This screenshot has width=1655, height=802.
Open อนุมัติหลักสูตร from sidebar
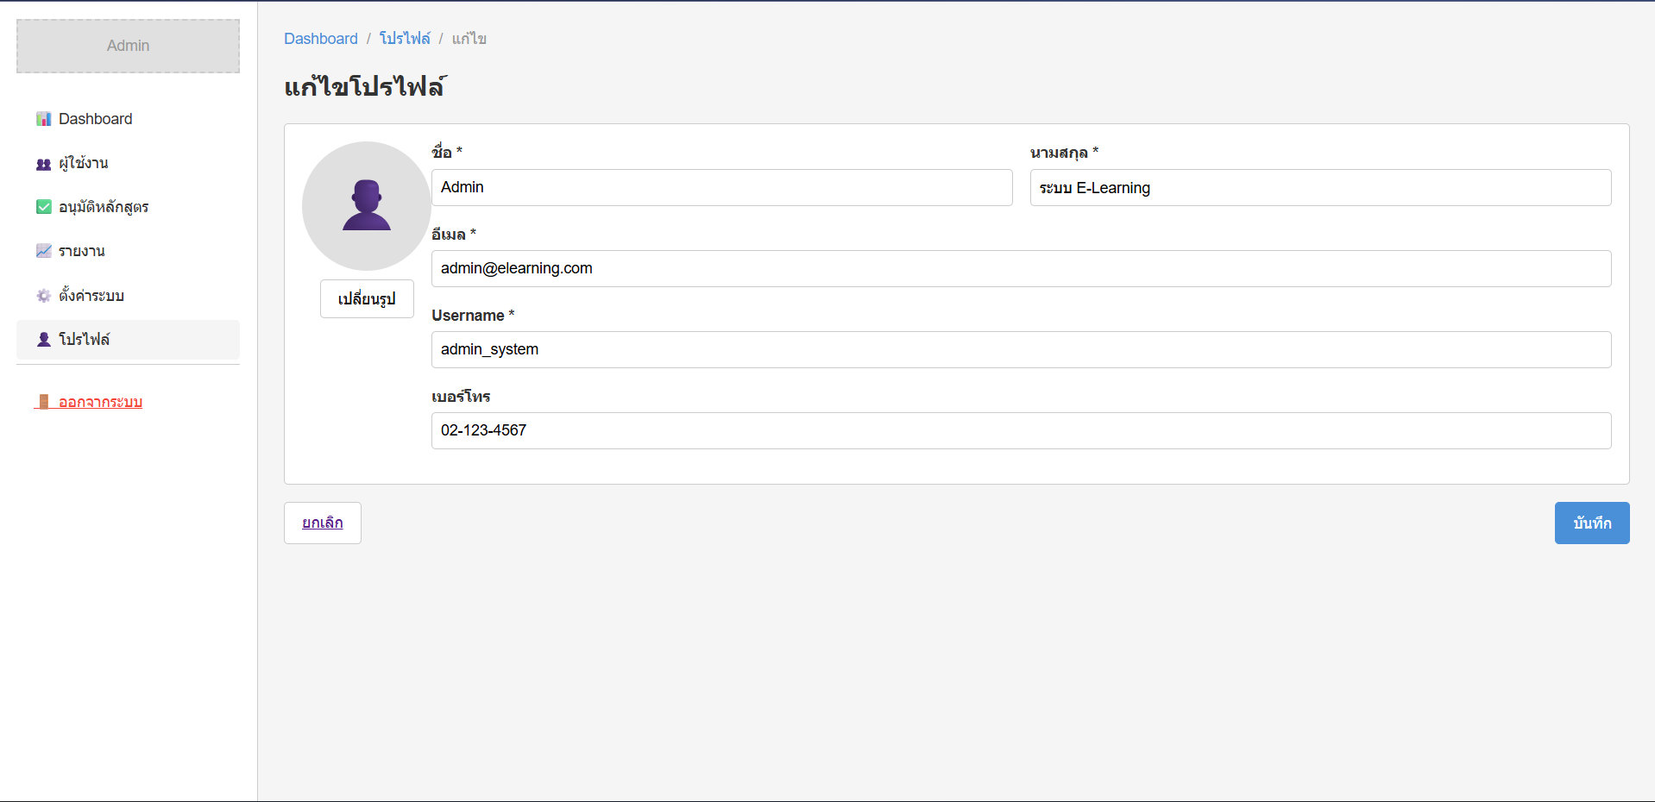104,207
